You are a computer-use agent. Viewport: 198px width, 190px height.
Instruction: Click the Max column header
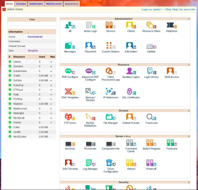pyautogui.click(x=52, y=57)
